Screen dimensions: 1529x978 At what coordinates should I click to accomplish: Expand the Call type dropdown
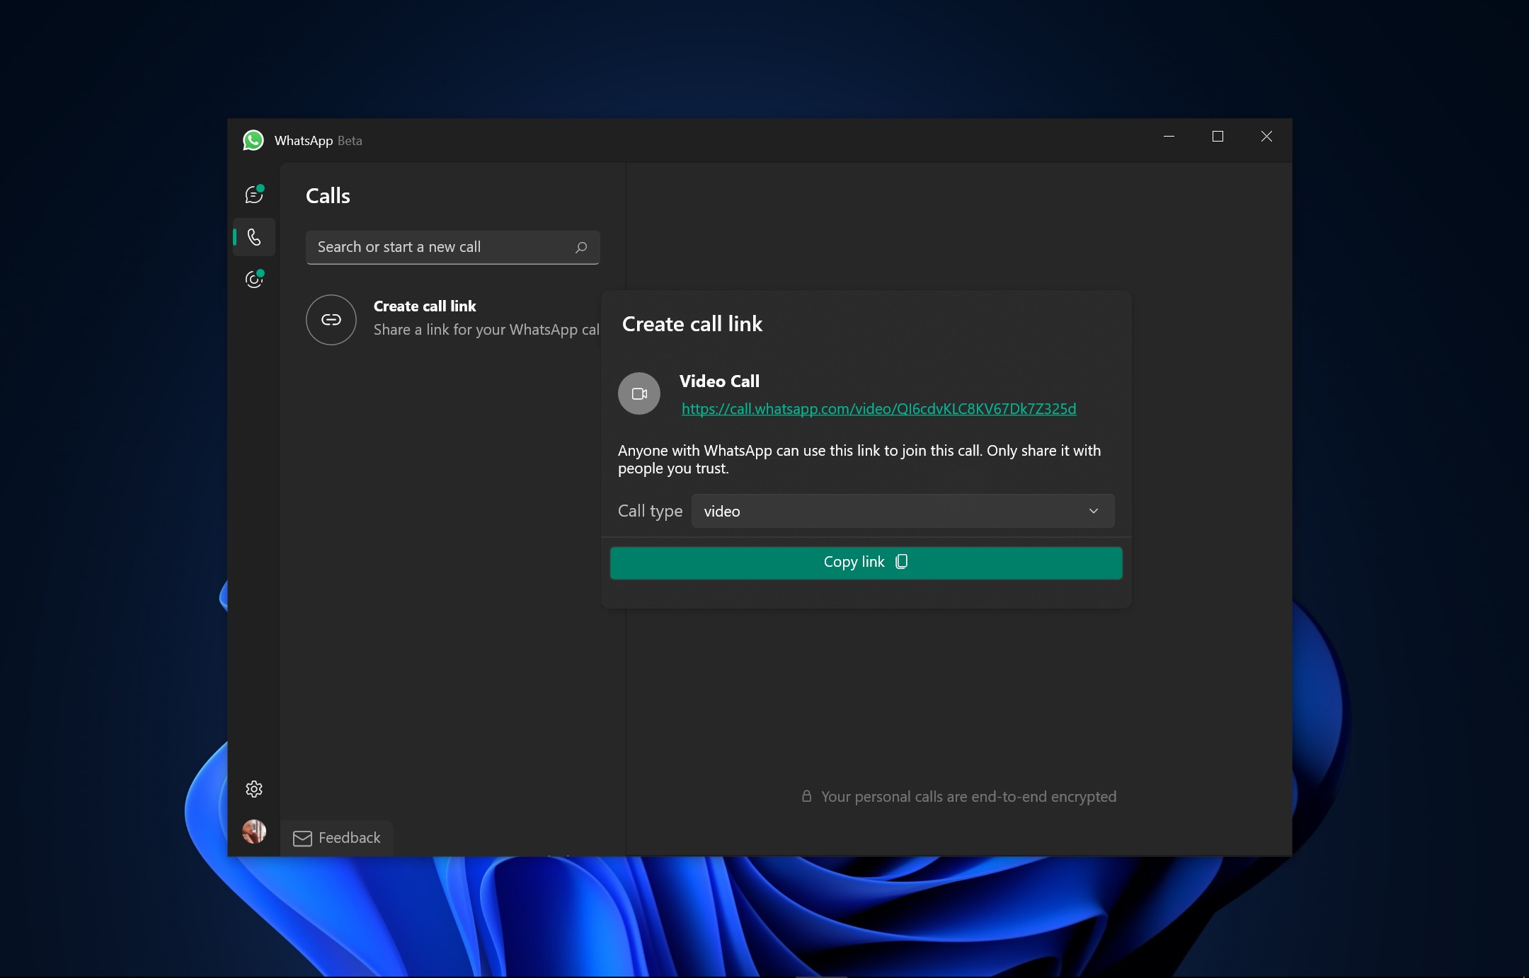point(903,511)
